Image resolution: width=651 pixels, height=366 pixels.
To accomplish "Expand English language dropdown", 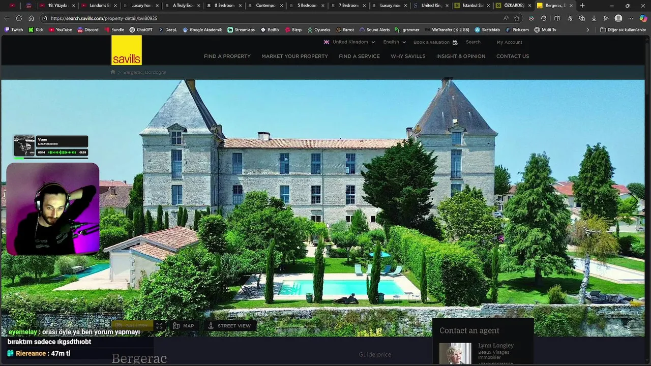I will pyautogui.click(x=394, y=42).
